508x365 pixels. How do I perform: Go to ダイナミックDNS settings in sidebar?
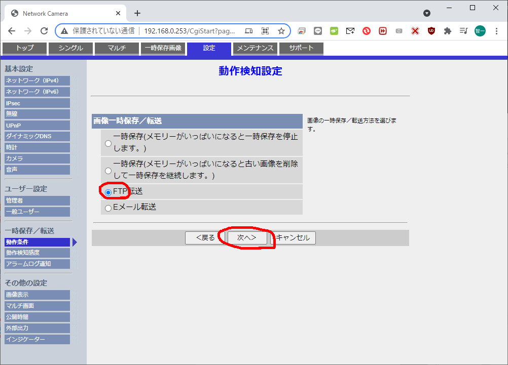click(37, 136)
